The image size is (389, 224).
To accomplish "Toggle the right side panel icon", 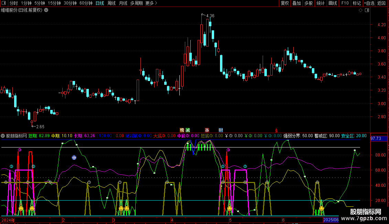I will click(x=366, y=10).
